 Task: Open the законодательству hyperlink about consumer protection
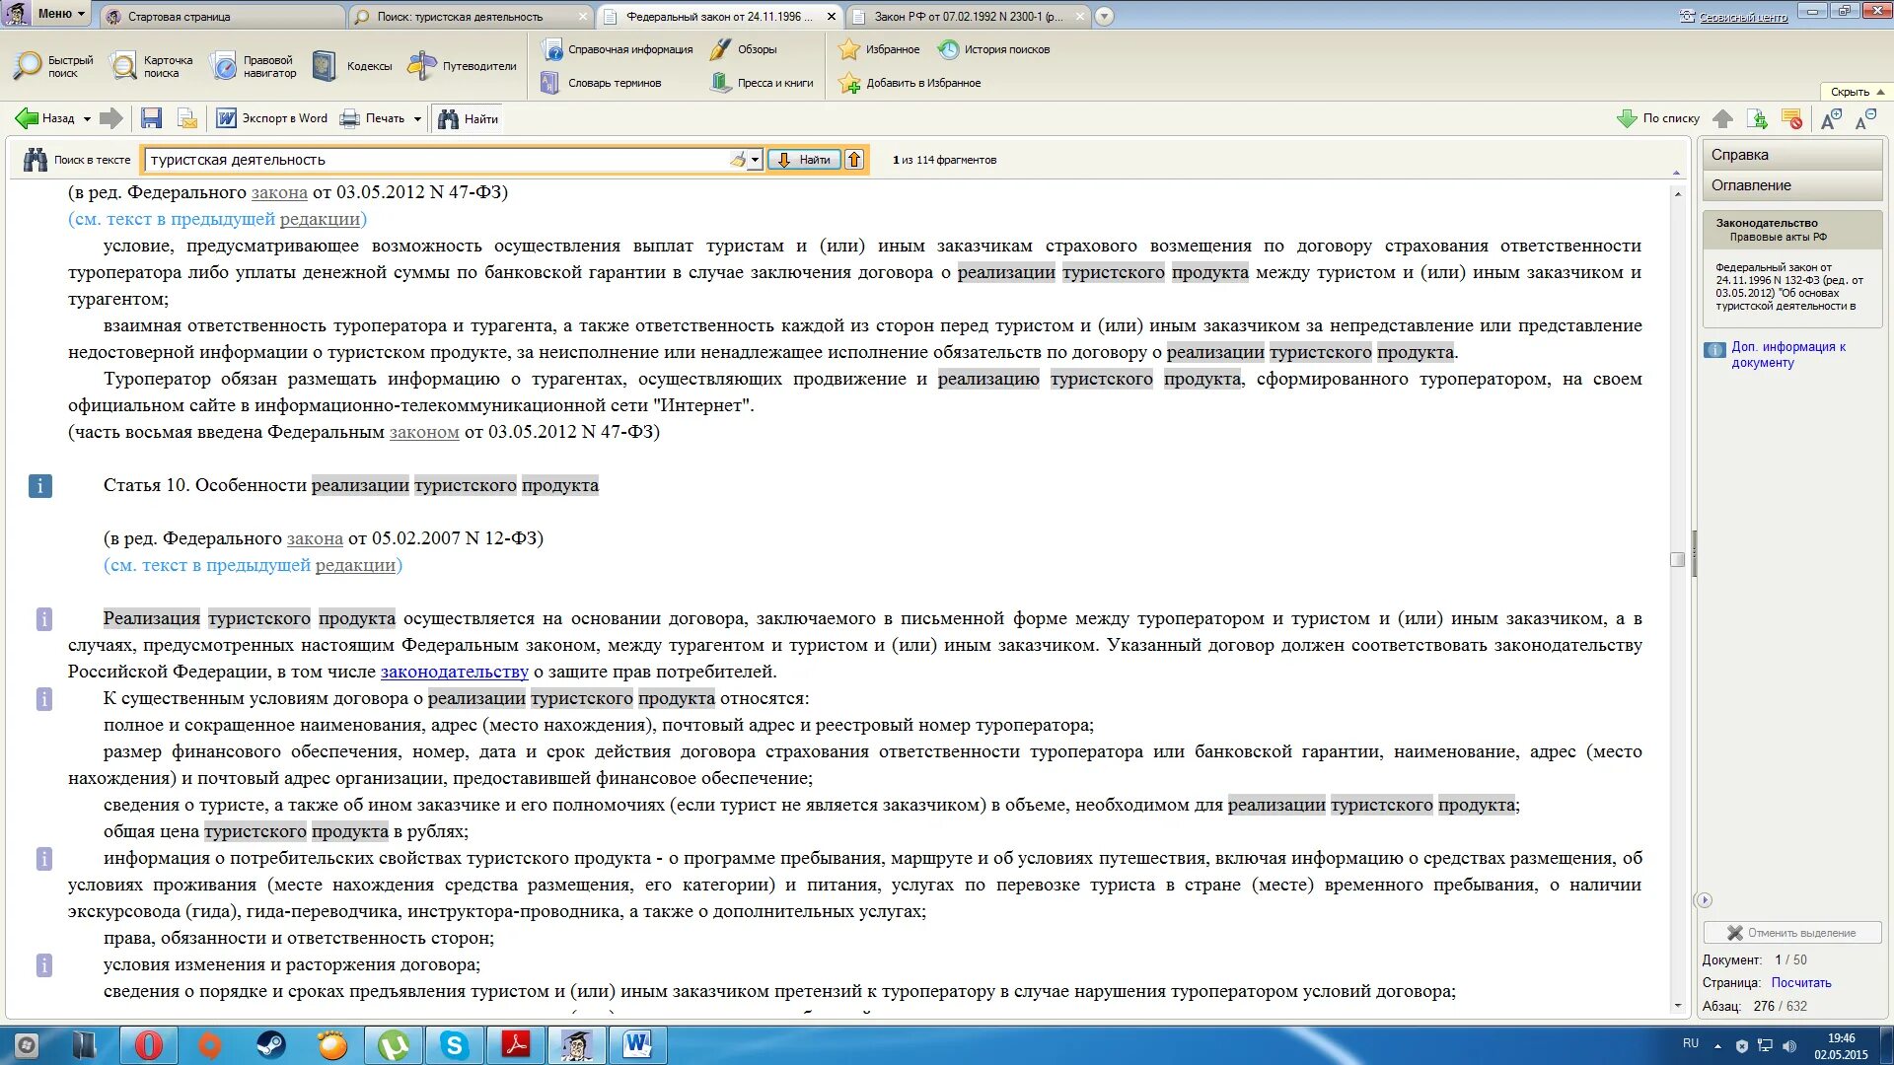tap(454, 672)
